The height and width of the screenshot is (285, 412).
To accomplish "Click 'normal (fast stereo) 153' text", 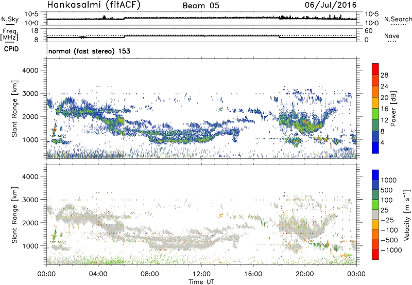I will pos(89,51).
